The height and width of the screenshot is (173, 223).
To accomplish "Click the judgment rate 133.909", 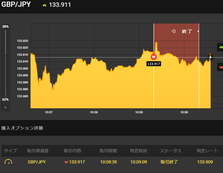I will (205, 162).
